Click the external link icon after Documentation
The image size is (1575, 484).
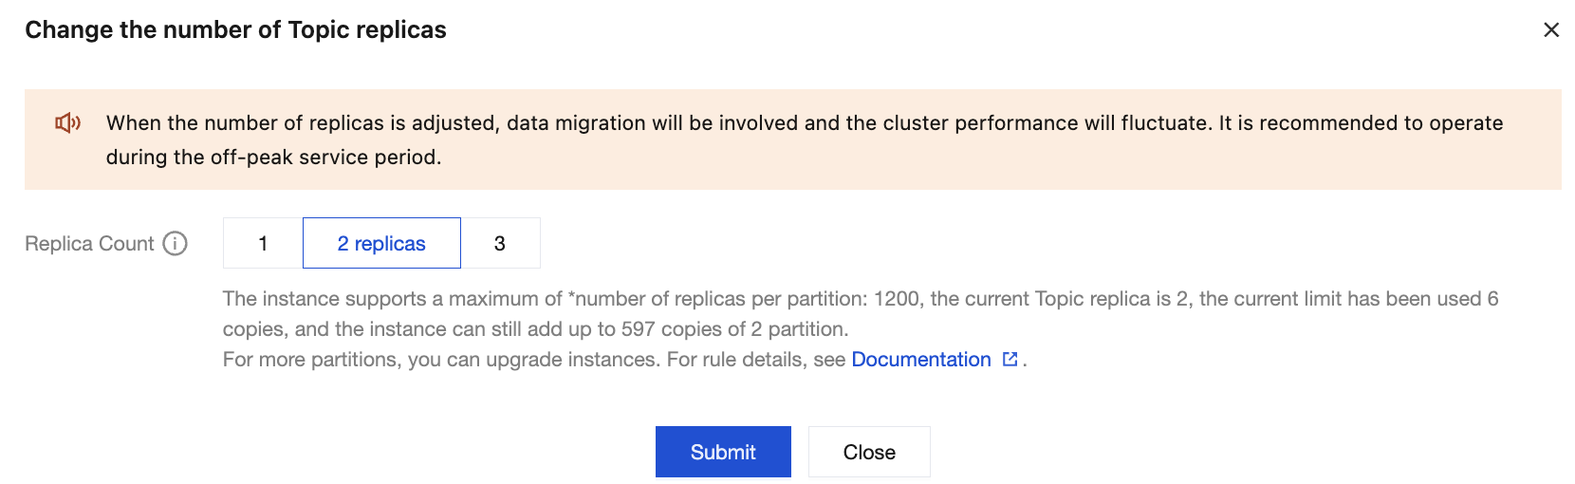pyautogui.click(x=1010, y=360)
